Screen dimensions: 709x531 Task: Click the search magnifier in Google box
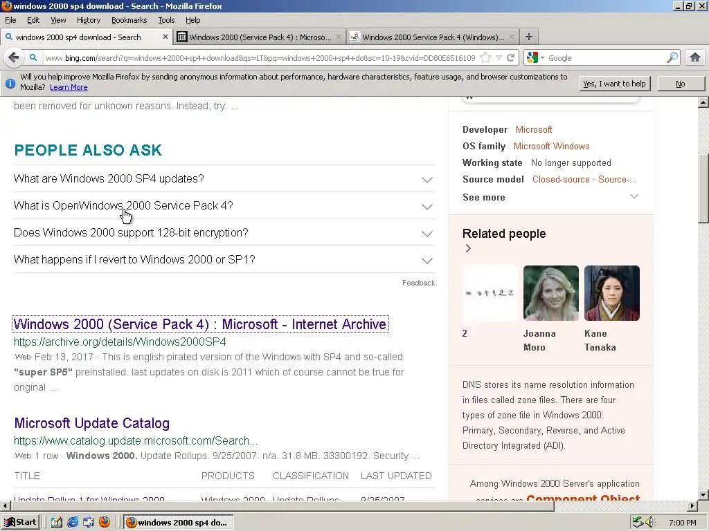(x=672, y=57)
